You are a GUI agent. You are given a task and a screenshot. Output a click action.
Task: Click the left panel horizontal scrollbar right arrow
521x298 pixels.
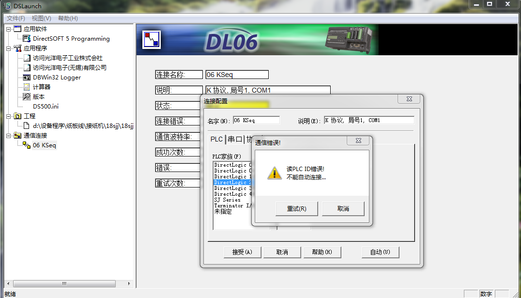tap(129, 283)
